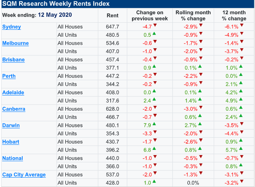Click the Rent column header

tap(112, 16)
